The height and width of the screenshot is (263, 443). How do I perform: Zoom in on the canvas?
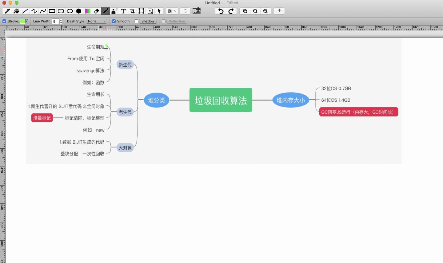(245, 11)
